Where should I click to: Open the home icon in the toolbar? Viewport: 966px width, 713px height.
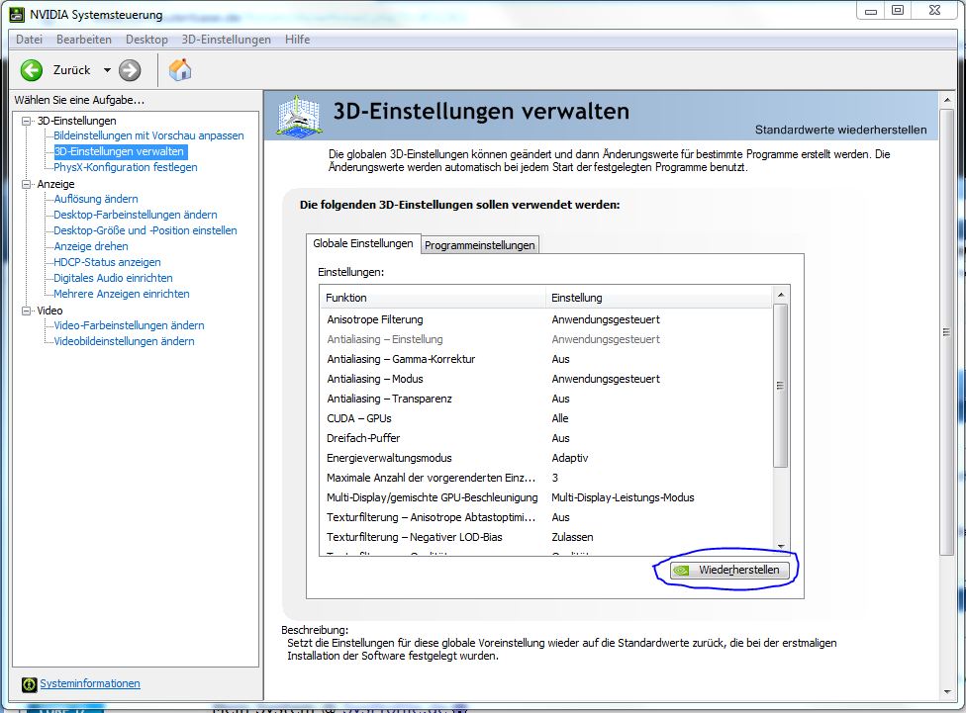click(x=180, y=69)
